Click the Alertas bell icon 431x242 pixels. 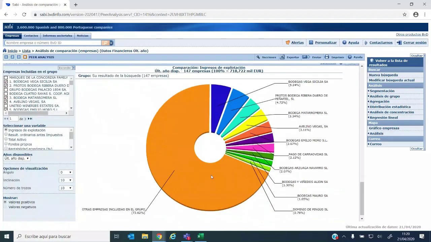[288, 43]
